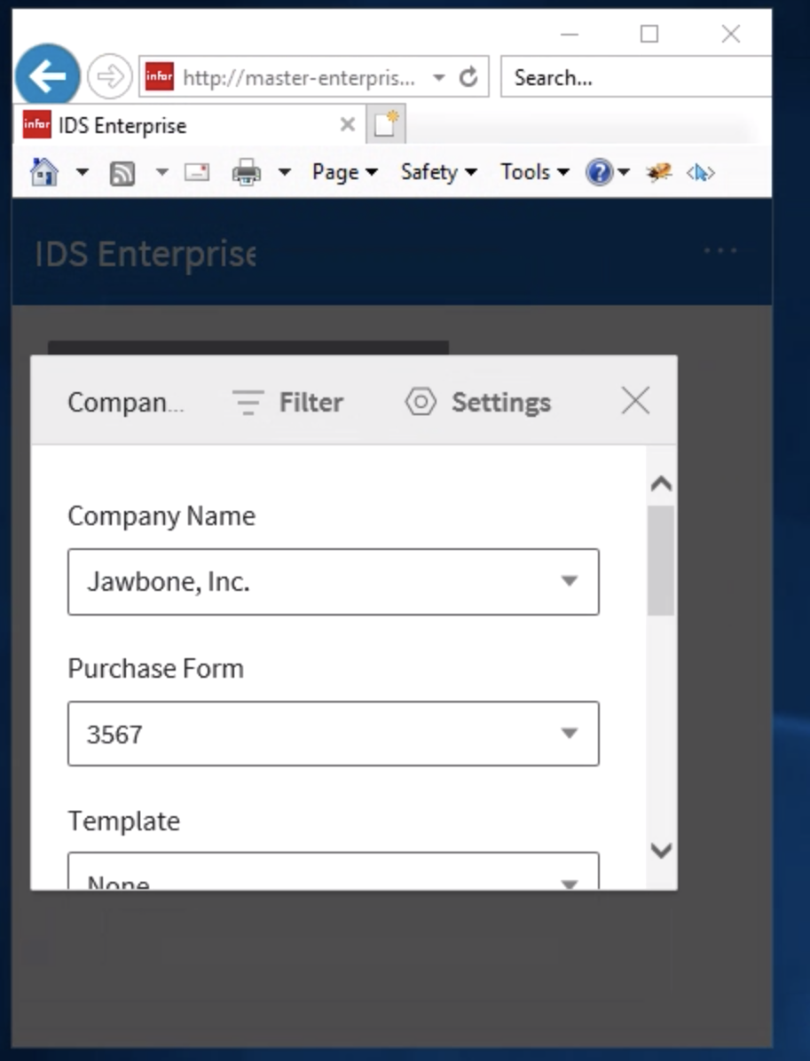Click the Search box in browser

634,77
